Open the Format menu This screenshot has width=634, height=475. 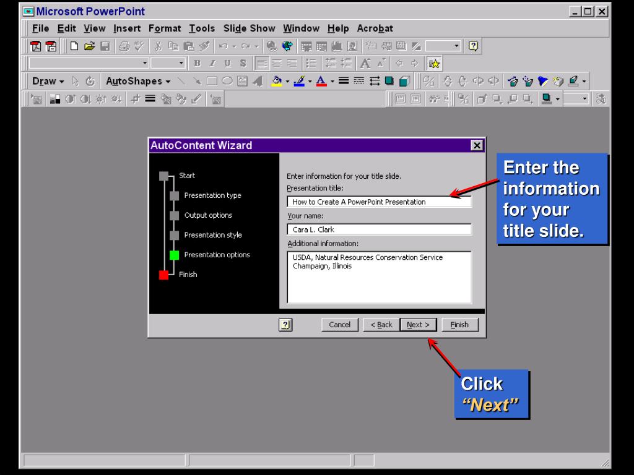coord(165,28)
